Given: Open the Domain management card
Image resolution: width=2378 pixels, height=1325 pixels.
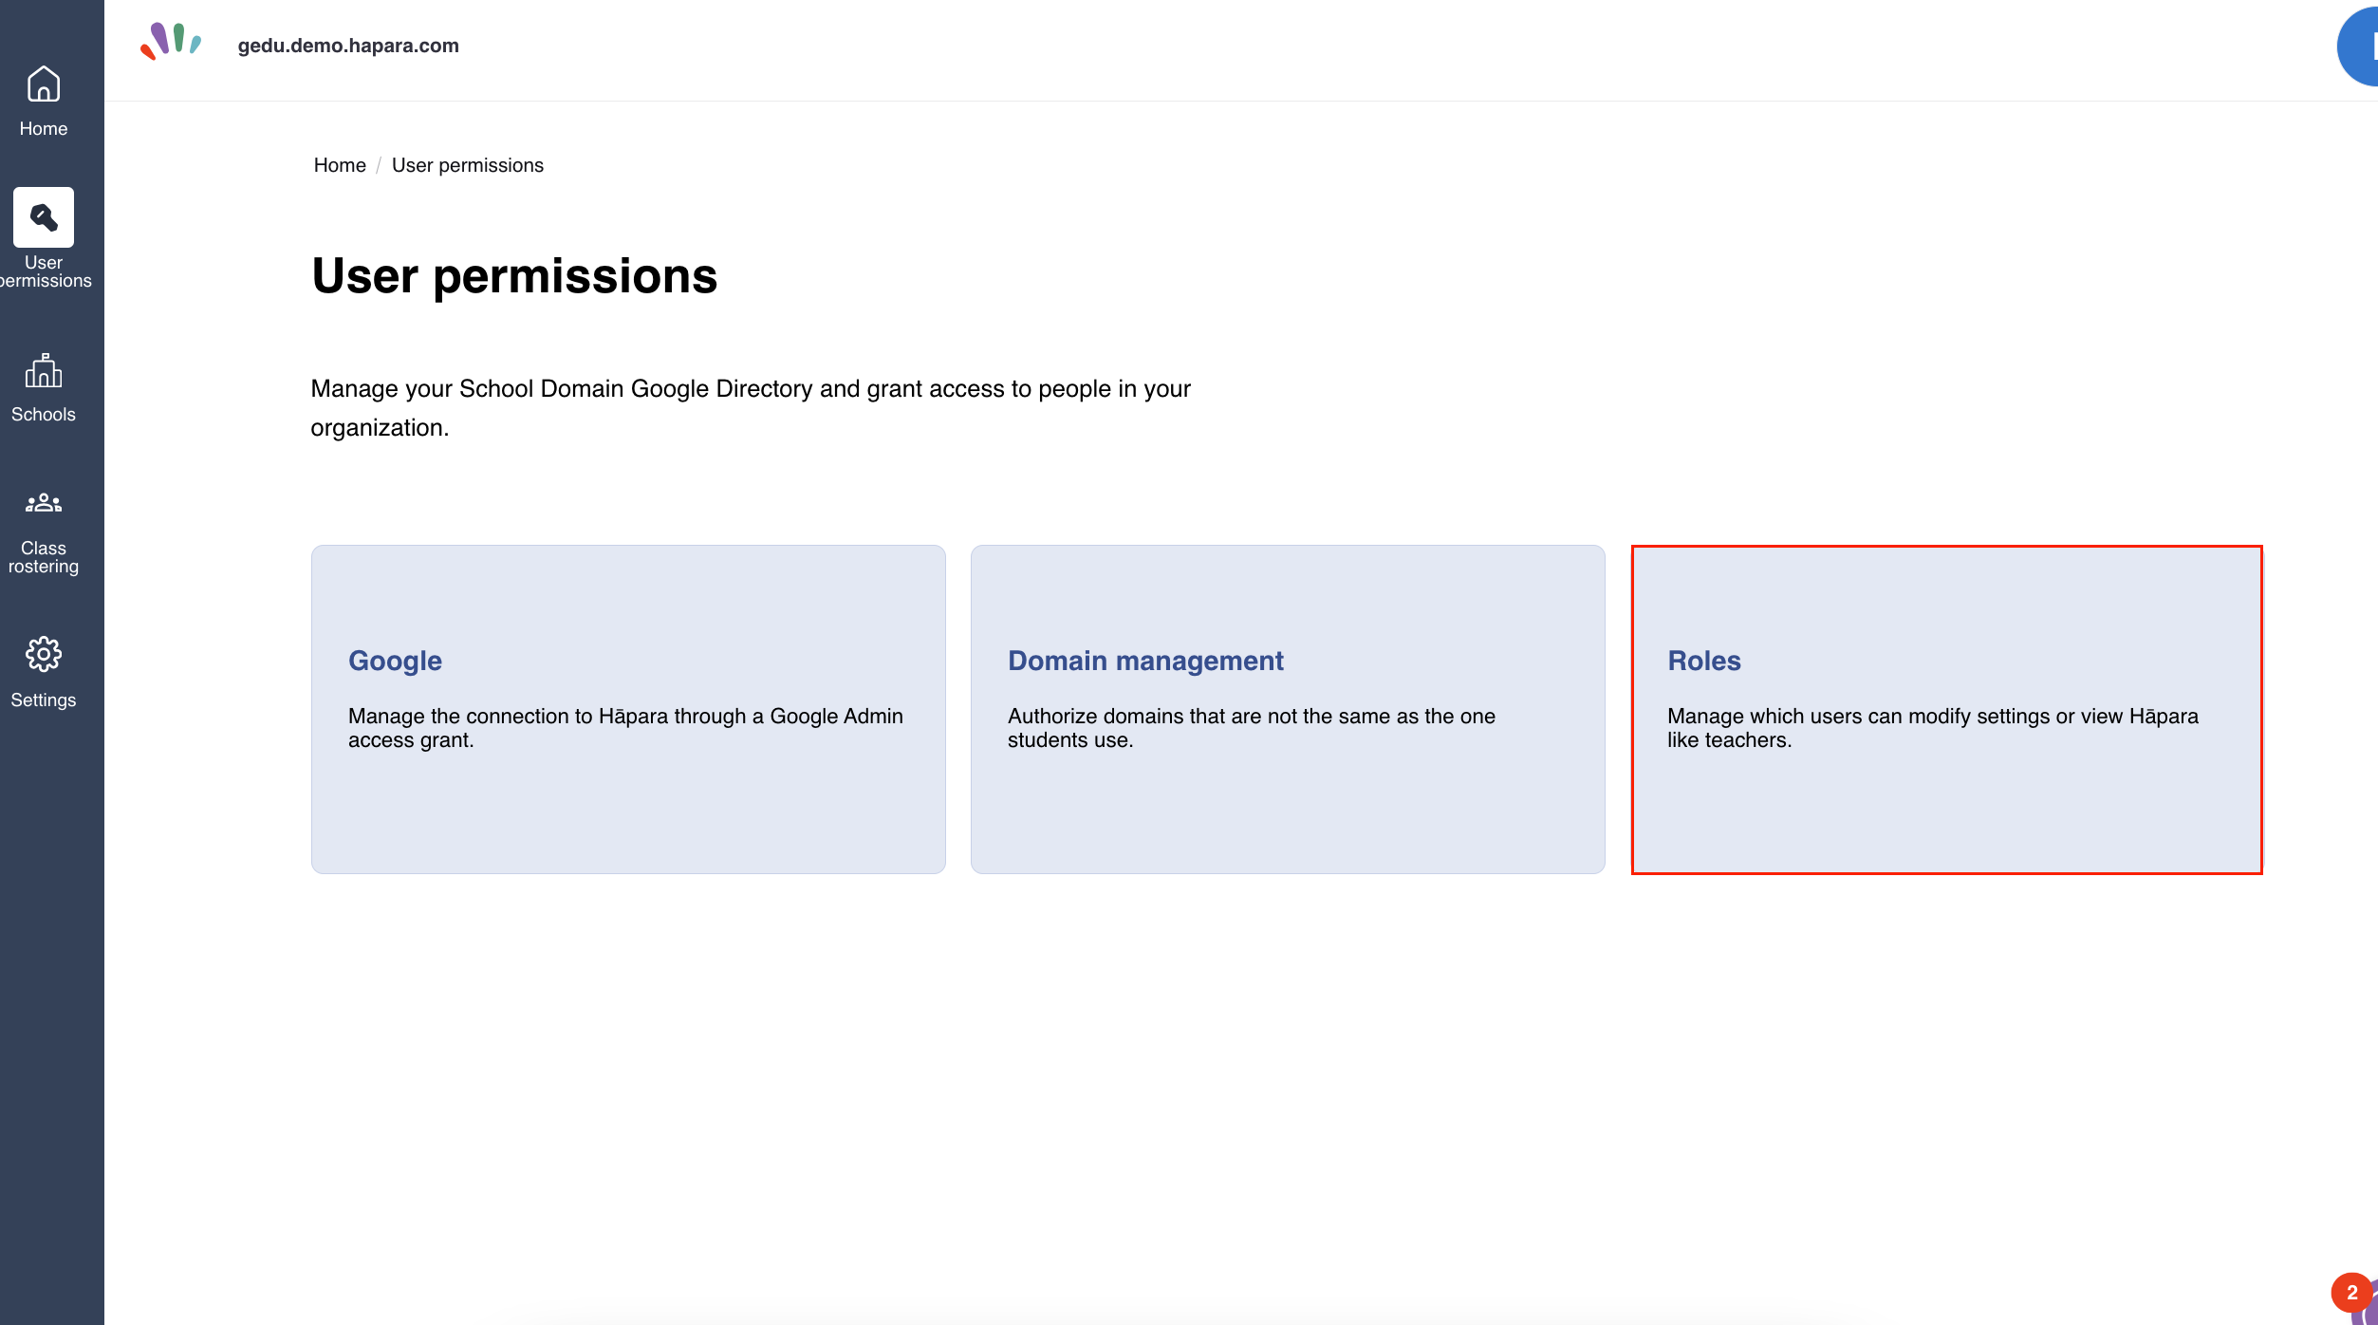Looking at the screenshot, I should click(x=1288, y=709).
